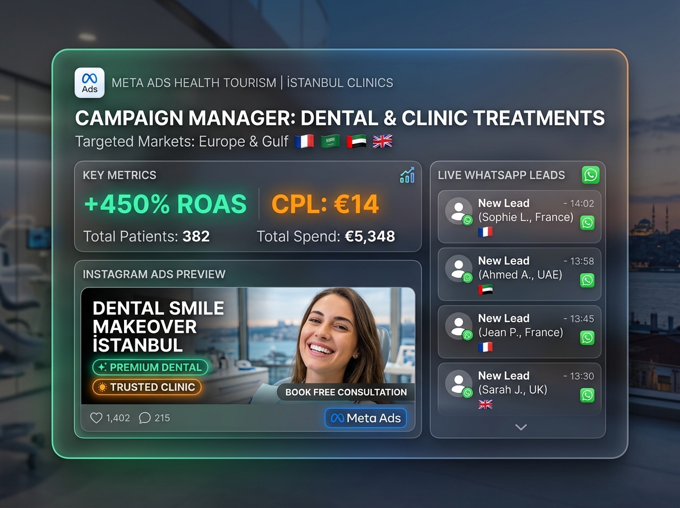The width and height of the screenshot is (680, 508).
Task: Click the Campaign Manager title text
Action: 340,118
